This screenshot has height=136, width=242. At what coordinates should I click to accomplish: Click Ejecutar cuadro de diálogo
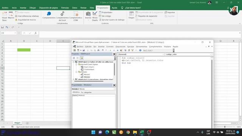[x=112, y=20]
